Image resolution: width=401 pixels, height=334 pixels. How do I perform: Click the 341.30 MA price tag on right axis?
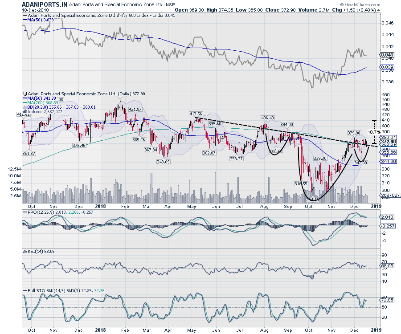coord(389,162)
